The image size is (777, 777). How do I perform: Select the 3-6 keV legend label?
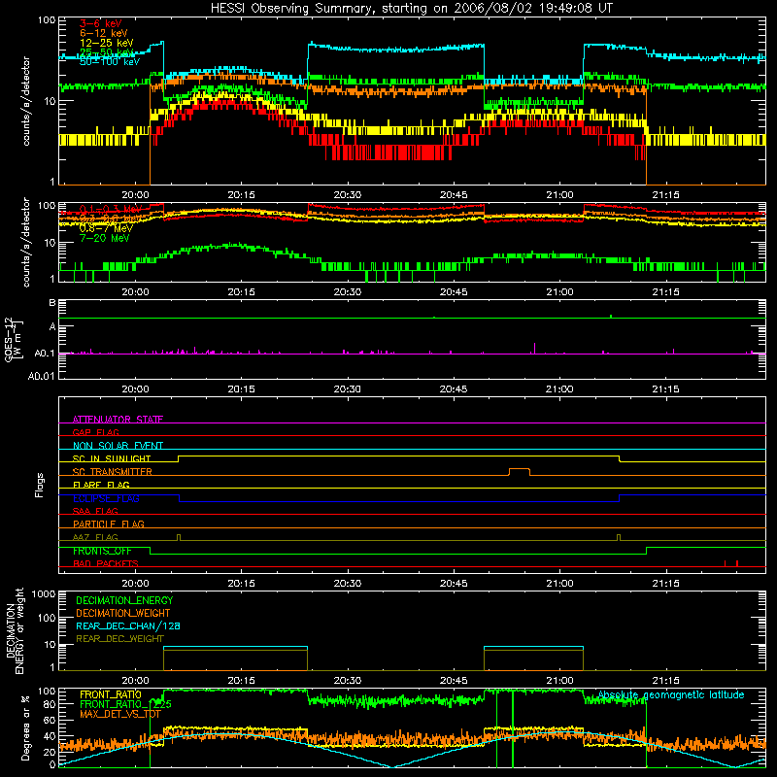tap(101, 23)
